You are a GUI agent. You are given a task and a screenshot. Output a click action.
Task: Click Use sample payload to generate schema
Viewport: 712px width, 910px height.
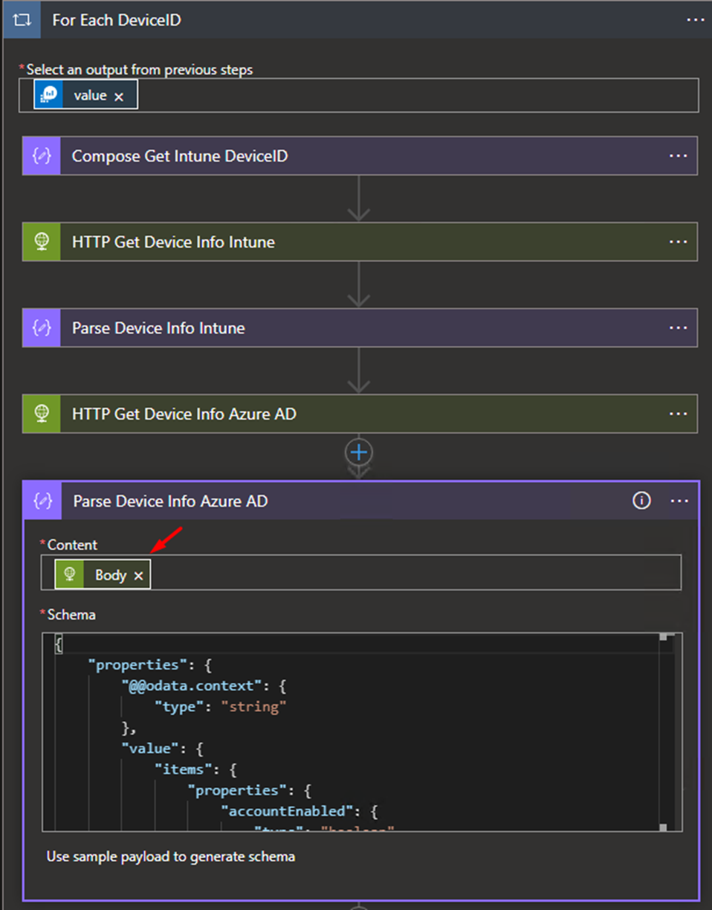pos(171,856)
